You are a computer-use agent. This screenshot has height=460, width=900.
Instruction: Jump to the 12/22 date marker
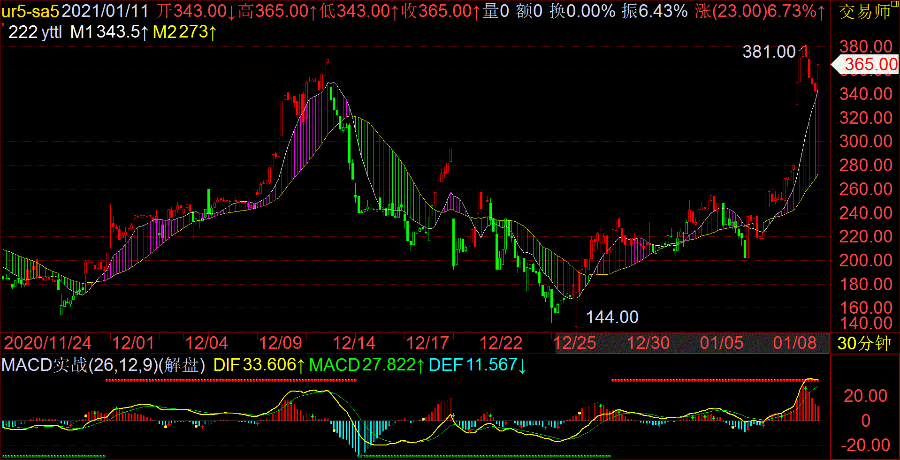(501, 343)
